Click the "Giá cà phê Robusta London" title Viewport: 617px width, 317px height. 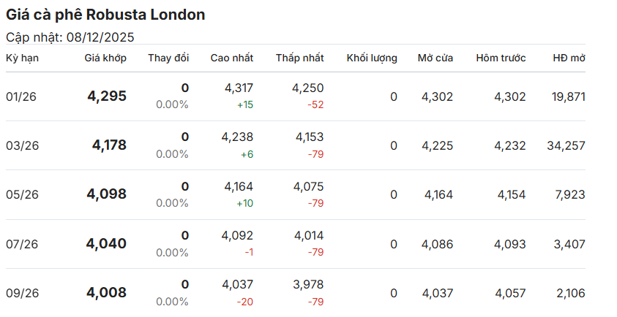pos(105,15)
